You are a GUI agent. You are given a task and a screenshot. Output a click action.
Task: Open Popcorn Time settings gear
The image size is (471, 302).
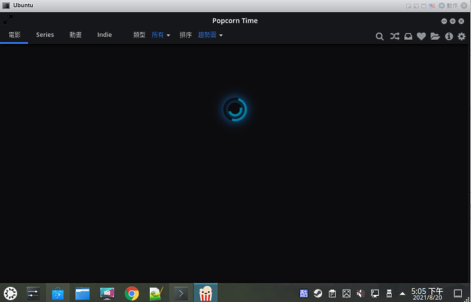click(461, 37)
